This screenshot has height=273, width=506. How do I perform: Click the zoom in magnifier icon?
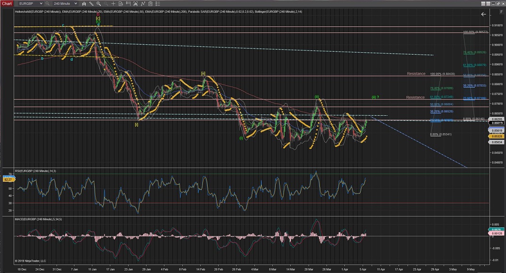pyautogui.click(x=98, y=4)
